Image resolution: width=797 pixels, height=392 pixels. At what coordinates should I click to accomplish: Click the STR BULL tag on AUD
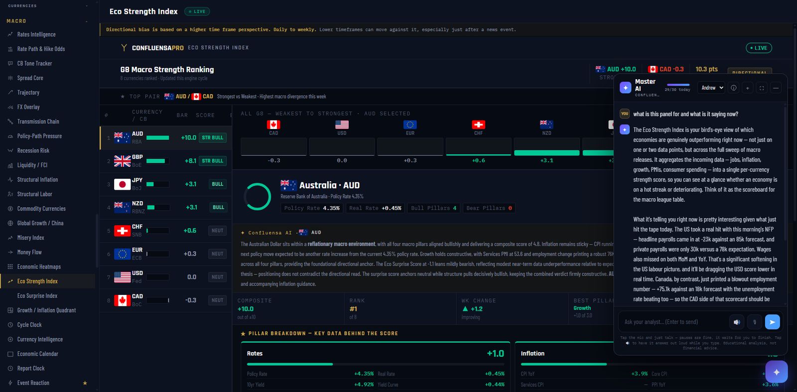(x=213, y=137)
